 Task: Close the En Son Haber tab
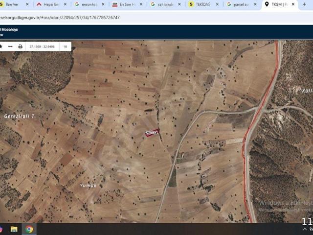pos(141,4)
